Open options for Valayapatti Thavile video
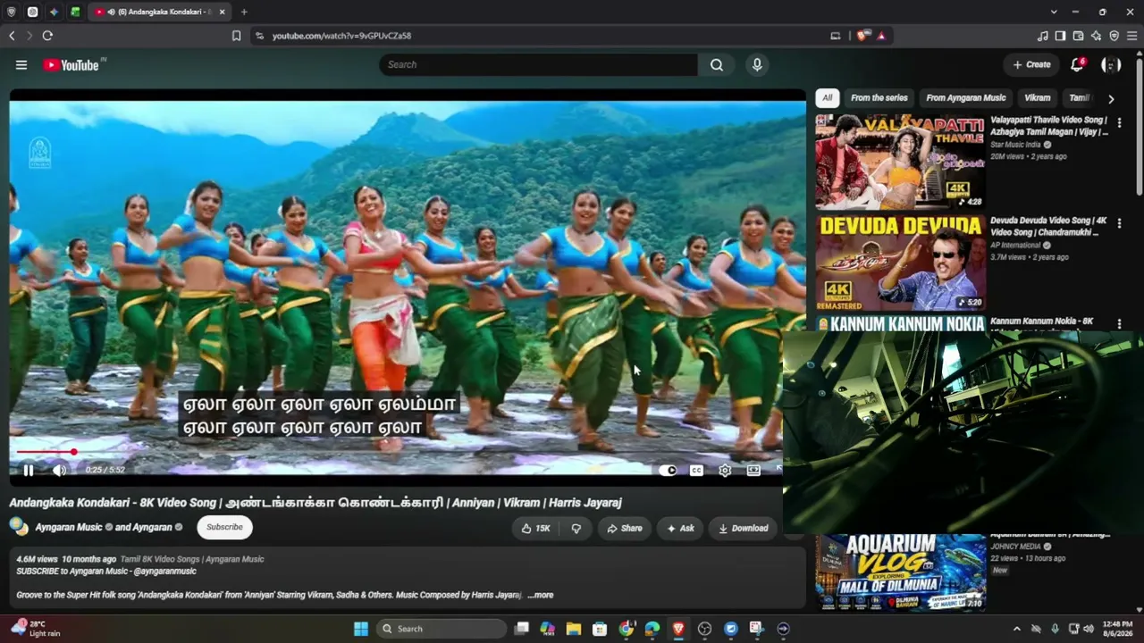This screenshot has width=1144, height=643. tap(1119, 122)
